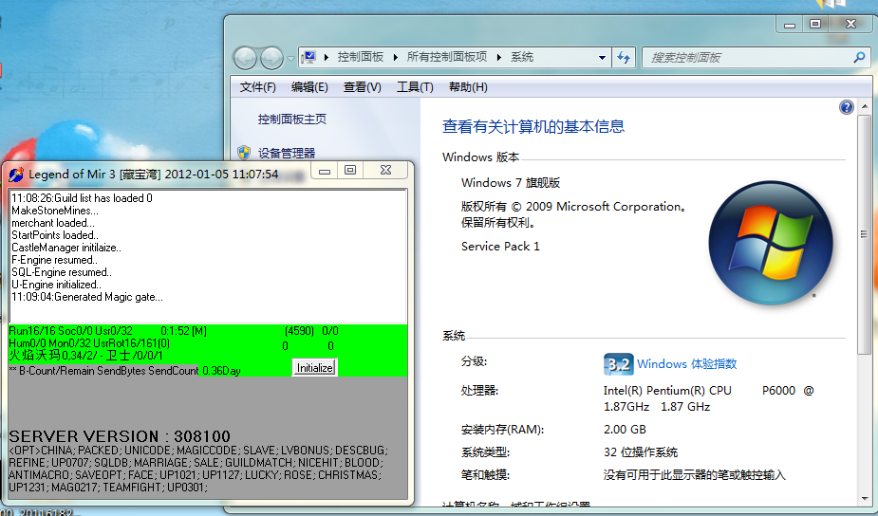Close the System control panel window
The height and width of the screenshot is (516, 878).
tap(850, 24)
